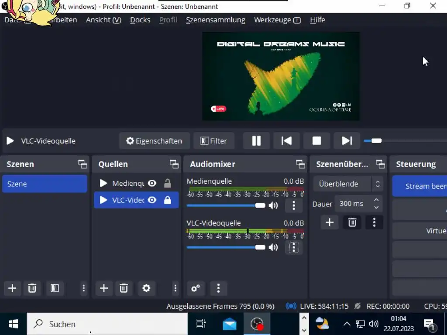Open the Ansicht menu
This screenshot has height=335, width=447.
pyautogui.click(x=103, y=20)
